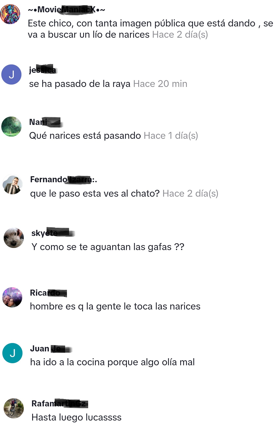
Task: Visit the Fernando username profile
Action: (x=64, y=179)
